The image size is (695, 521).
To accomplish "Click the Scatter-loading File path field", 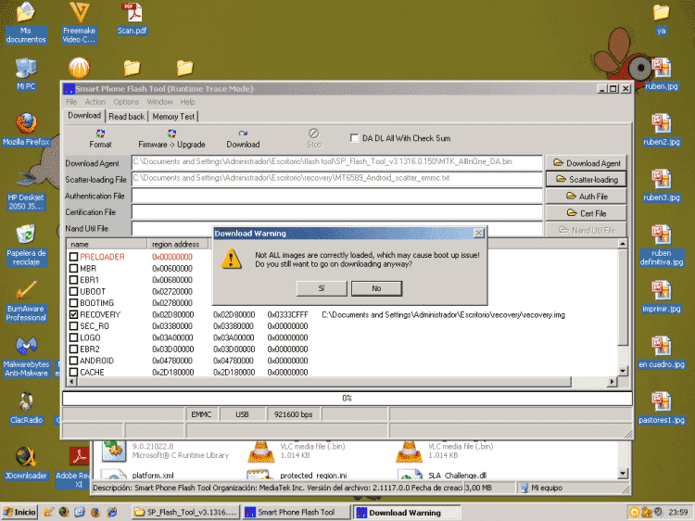I will pyautogui.click(x=337, y=179).
